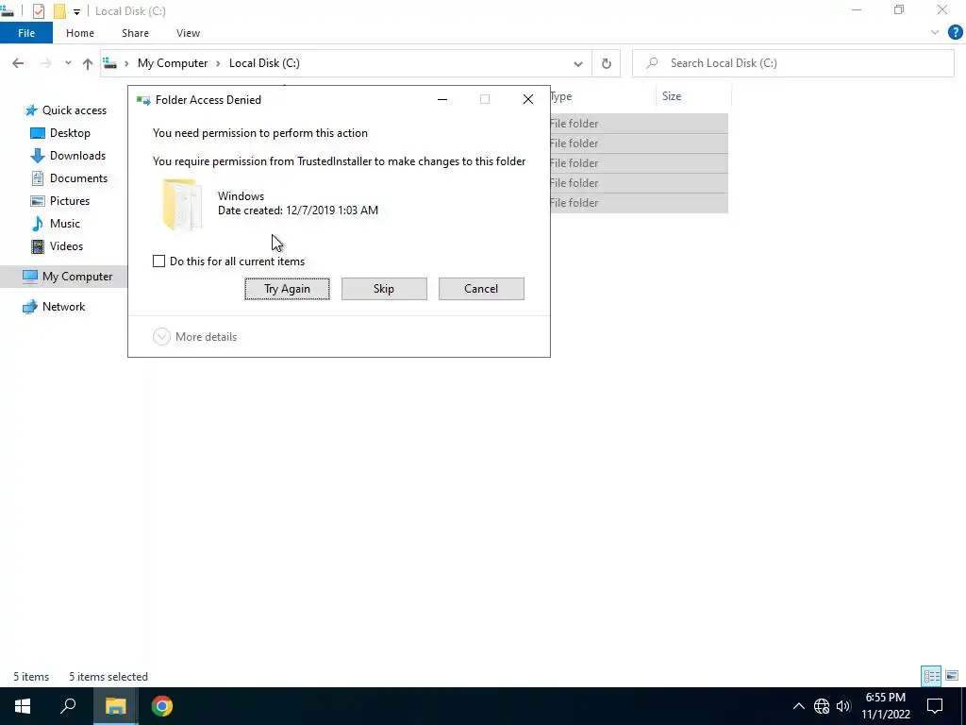Viewport: 966px width, 725px height.
Task: Open the Windows Start menu
Action: [x=23, y=706]
